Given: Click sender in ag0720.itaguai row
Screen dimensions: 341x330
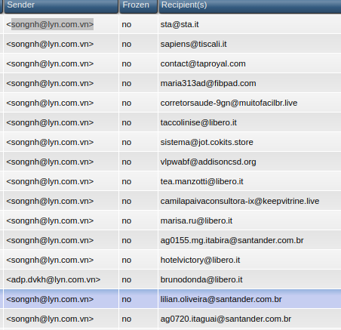Looking at the screenshot, I should coord(50,319).
